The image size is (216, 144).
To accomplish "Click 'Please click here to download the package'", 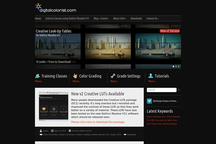I will tap(98, 122).
